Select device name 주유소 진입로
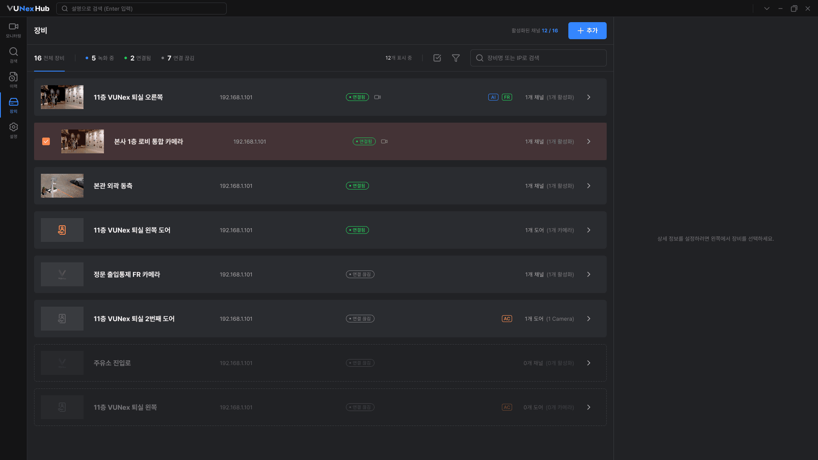Image resolution: width=818 pixels, height=460 pixels. [112, 363]
